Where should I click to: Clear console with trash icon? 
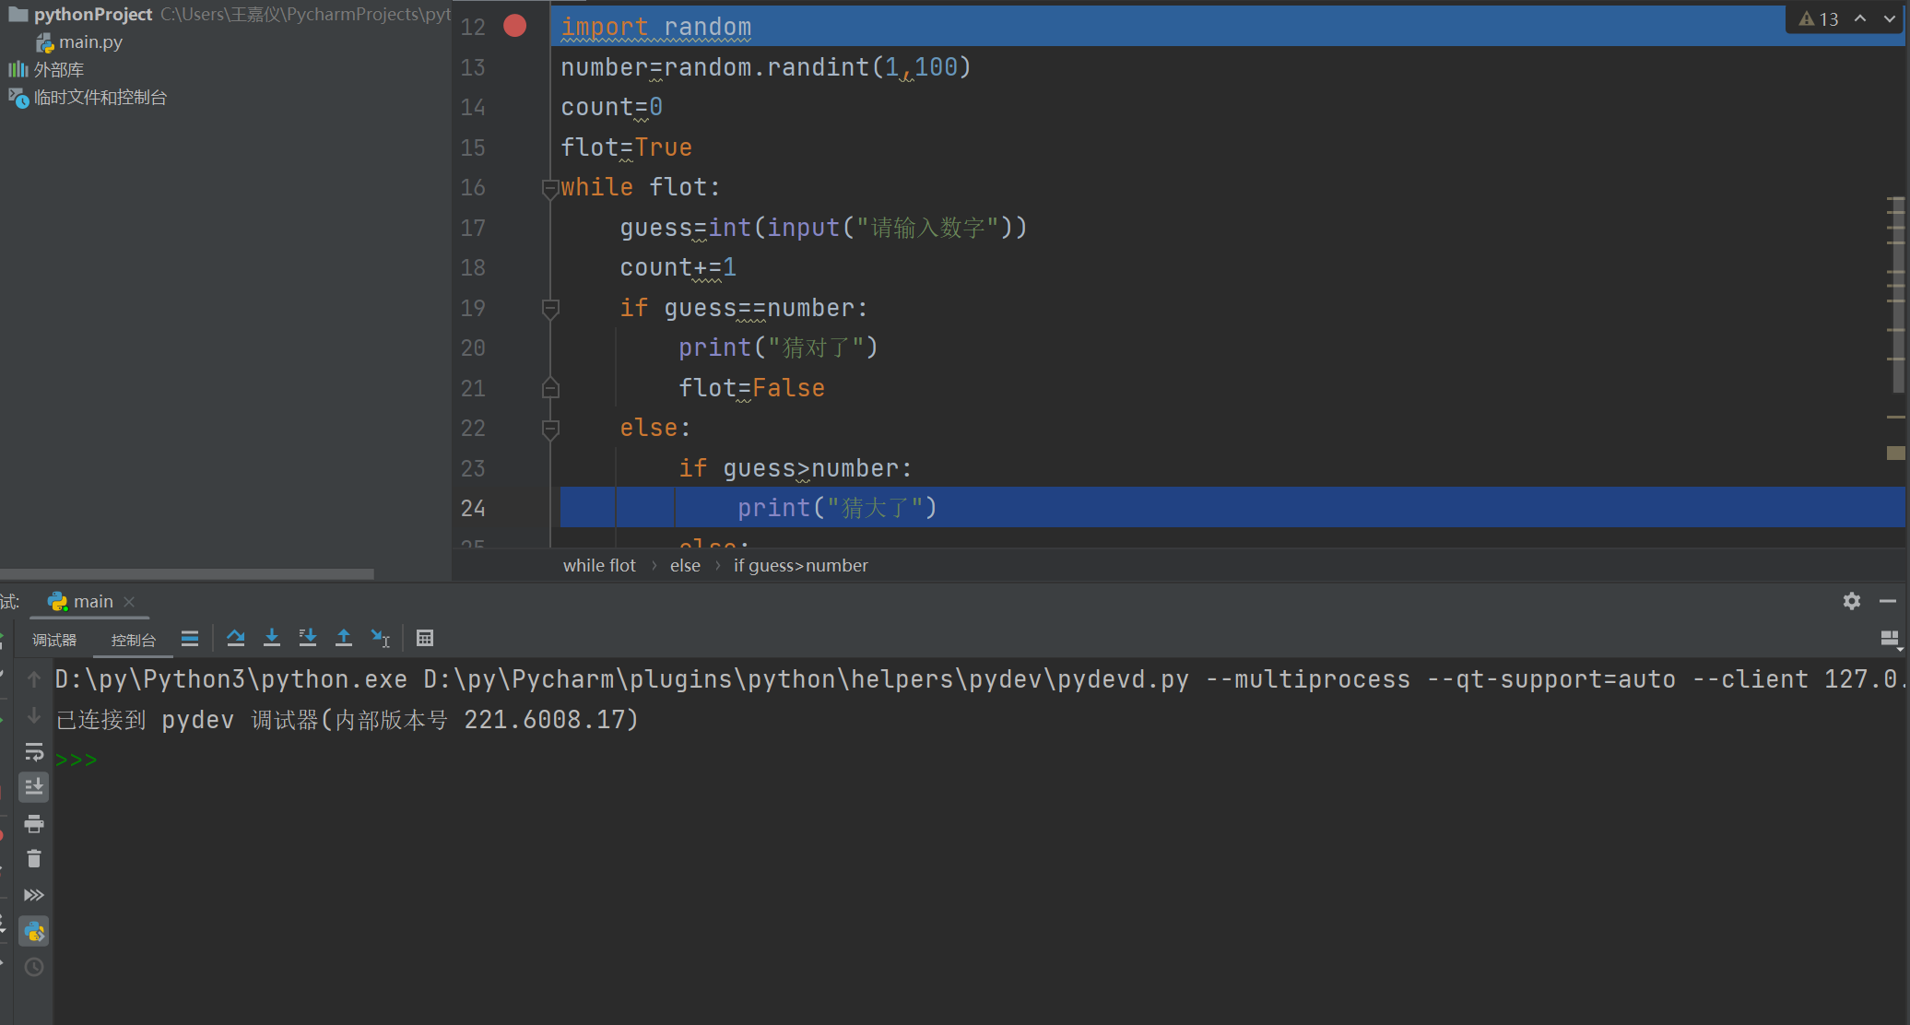tap(34, 859)
